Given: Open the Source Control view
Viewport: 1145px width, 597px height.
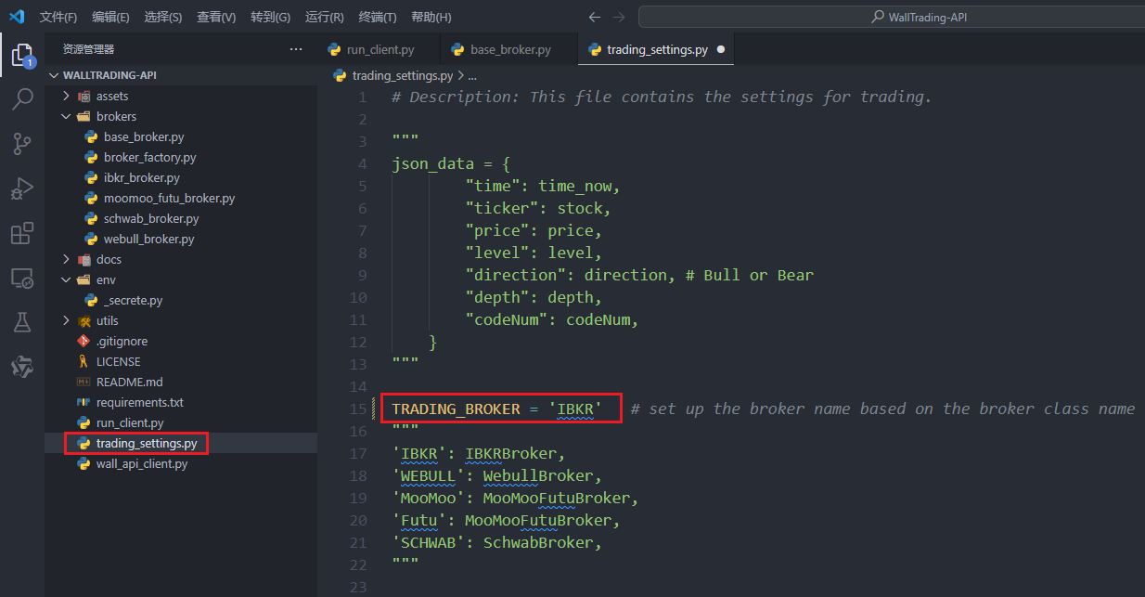Looking at the screenshot, I should [21, 144].
